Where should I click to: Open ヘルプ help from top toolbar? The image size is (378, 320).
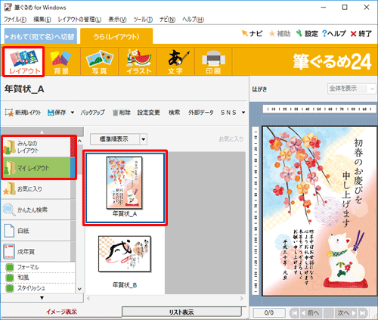[334, 33]
